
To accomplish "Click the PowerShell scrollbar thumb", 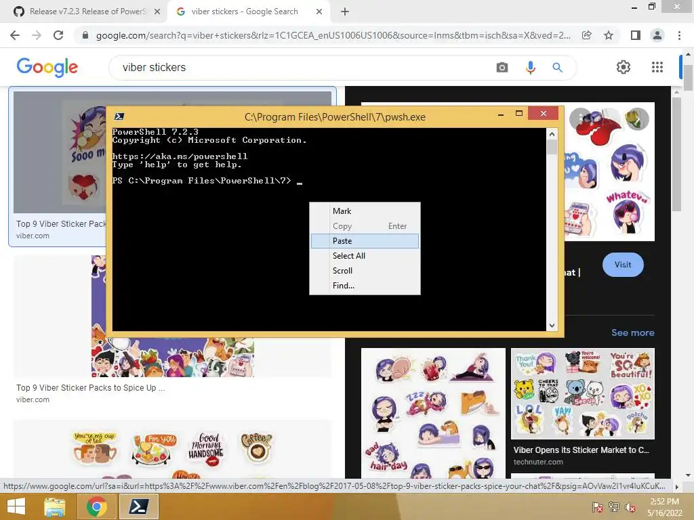I will [x=552, y=147].
